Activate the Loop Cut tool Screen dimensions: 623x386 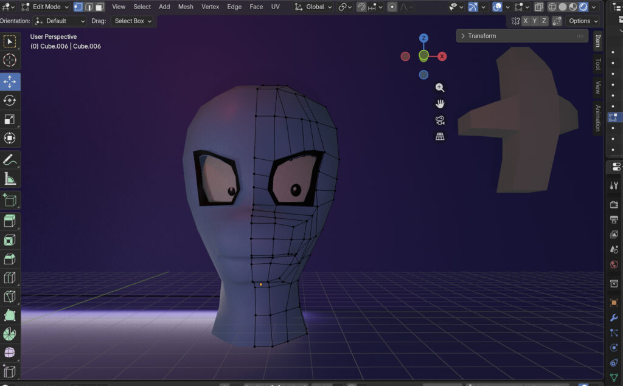[x=10, y=278]
